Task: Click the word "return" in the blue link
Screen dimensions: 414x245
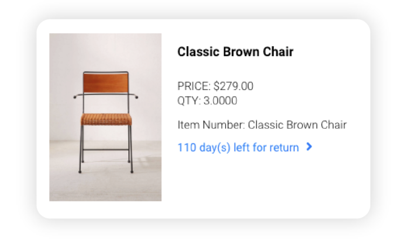Action: pos(284,148)
